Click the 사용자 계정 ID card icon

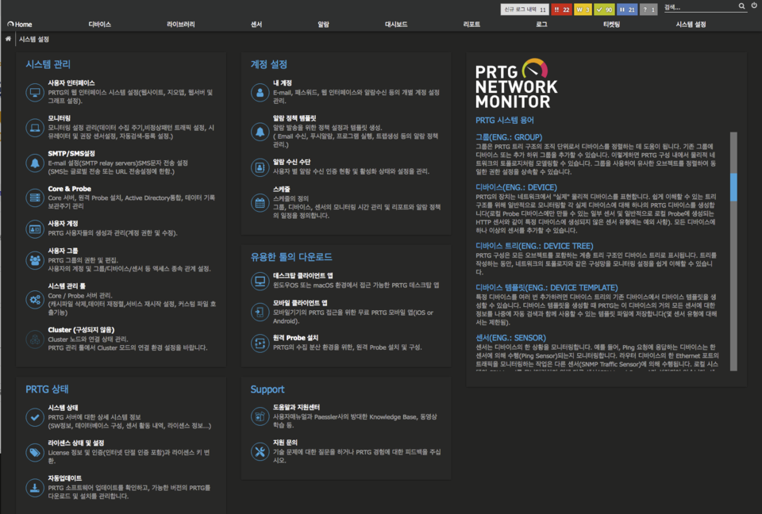coord(35,228)
